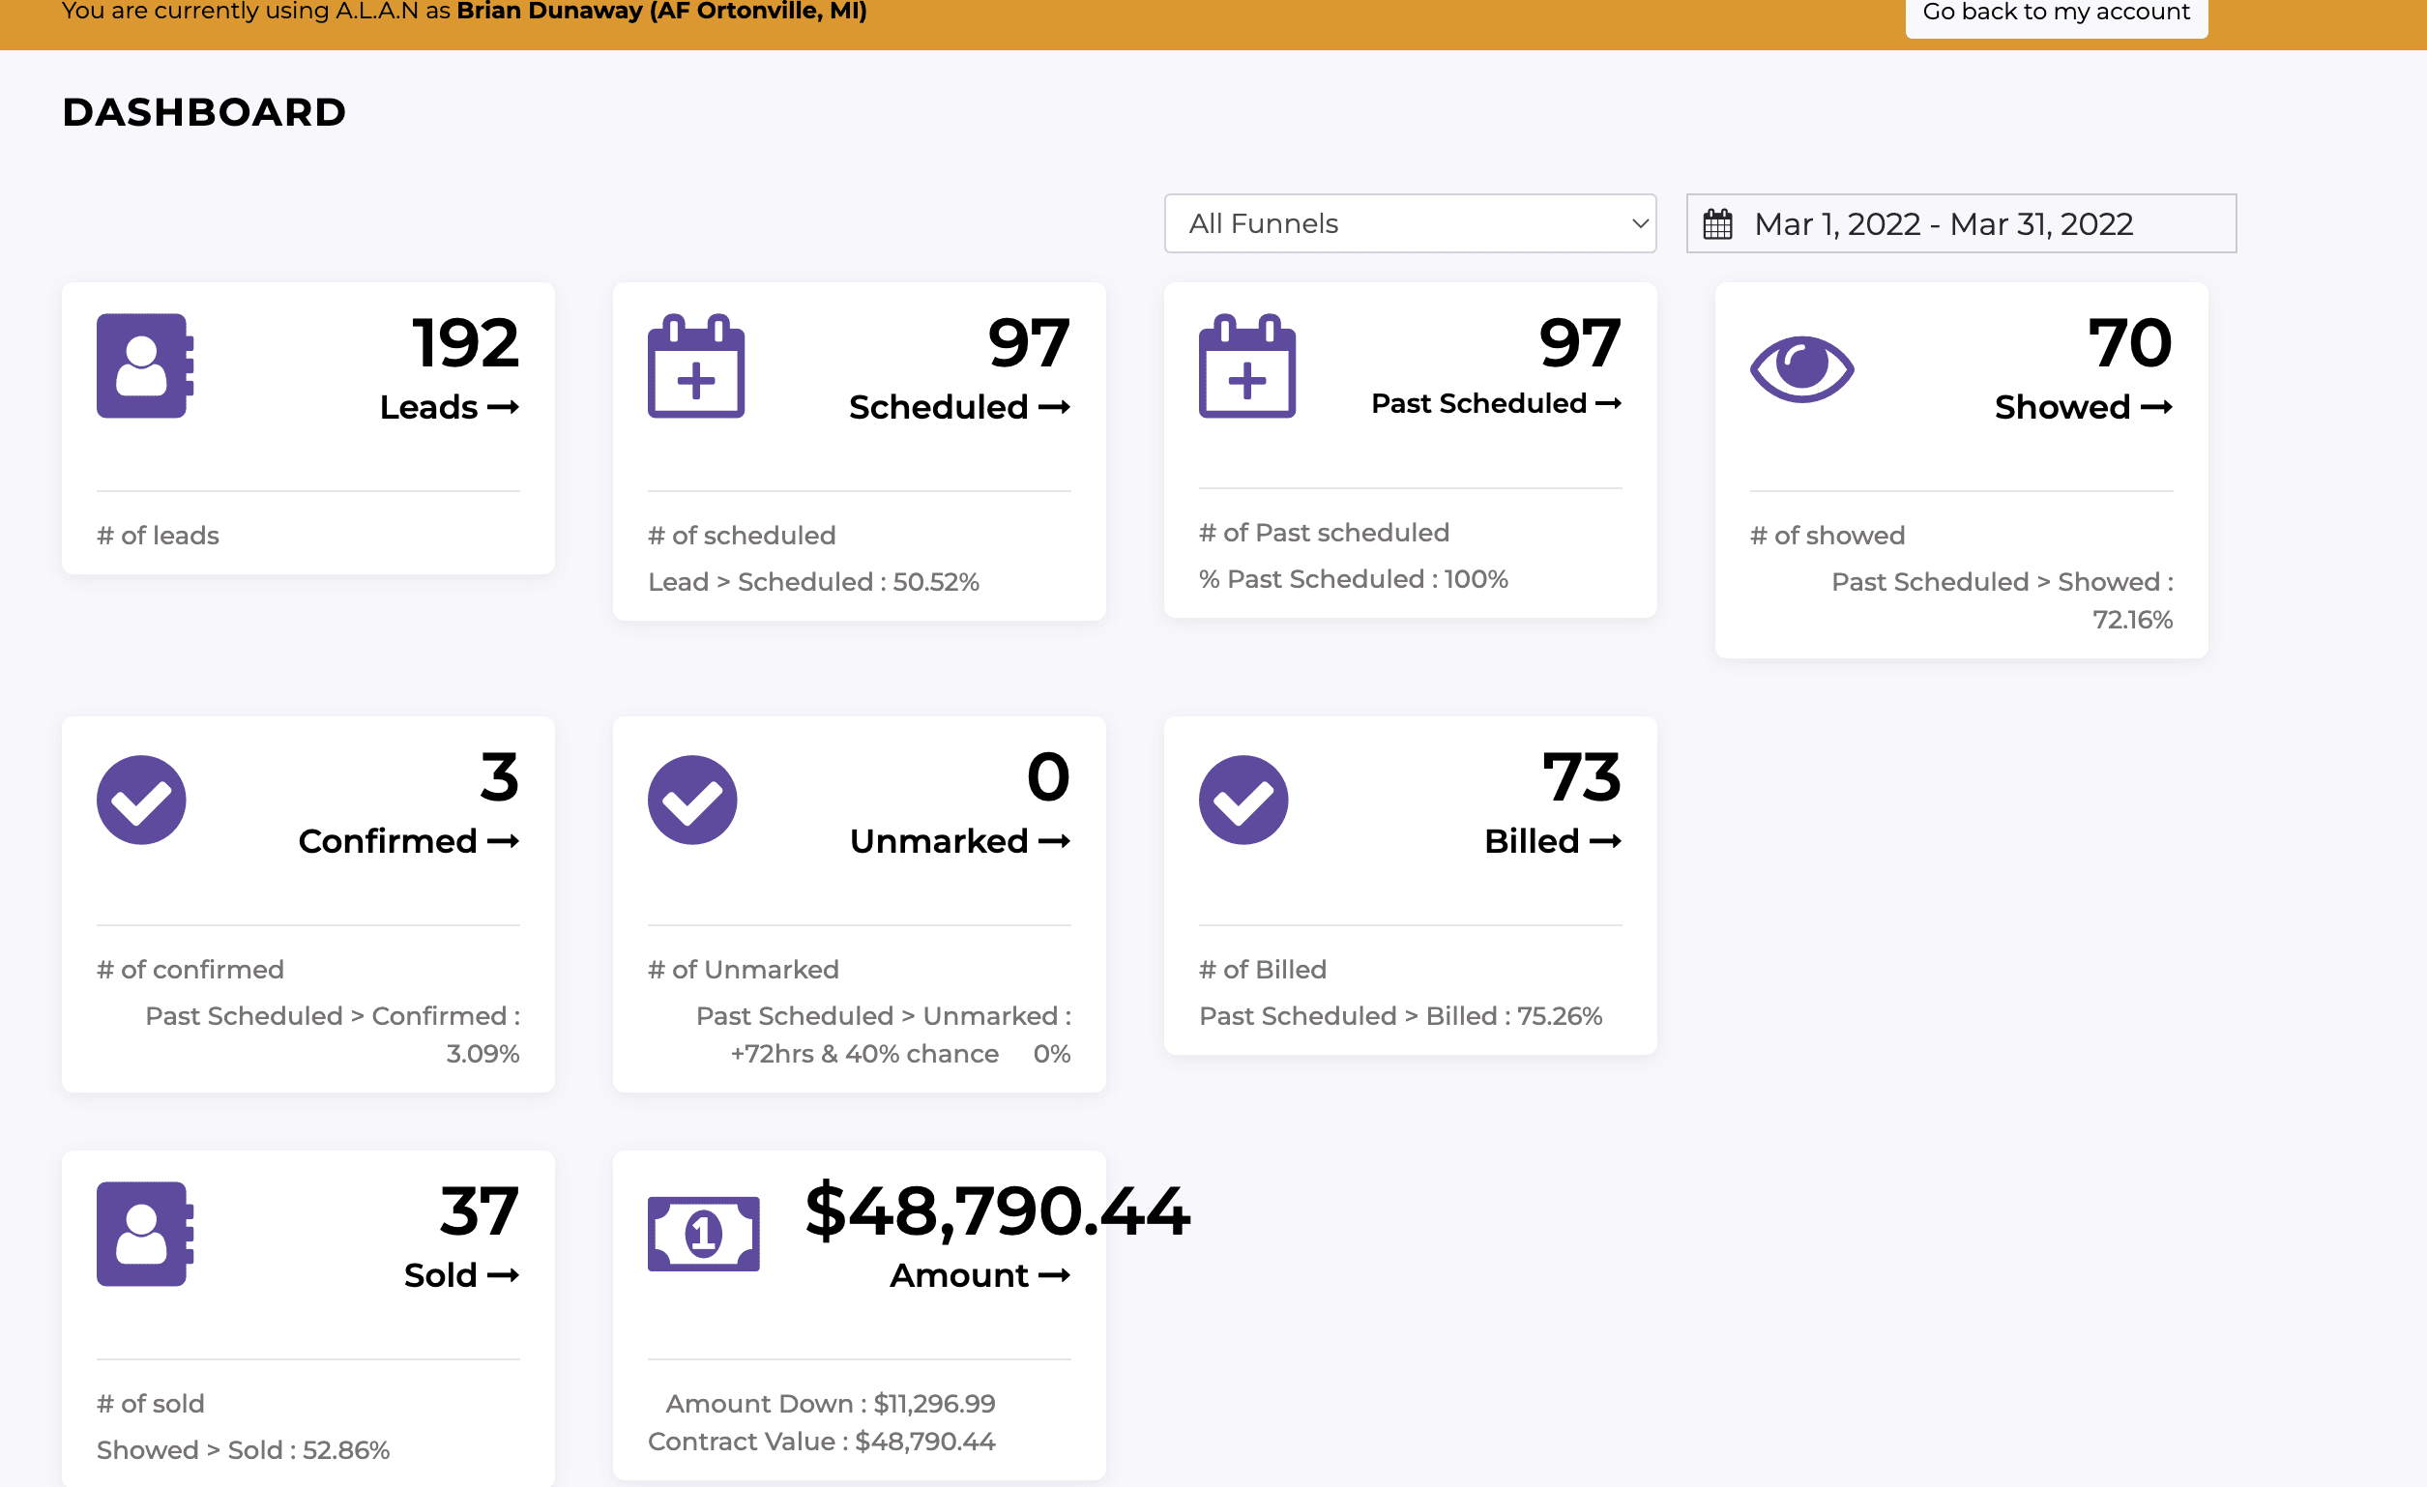Image resolution: width=2427 pixels, height=1487 pixels.
Task: View the Showed details link
Action: click(x=2082, y=407)
